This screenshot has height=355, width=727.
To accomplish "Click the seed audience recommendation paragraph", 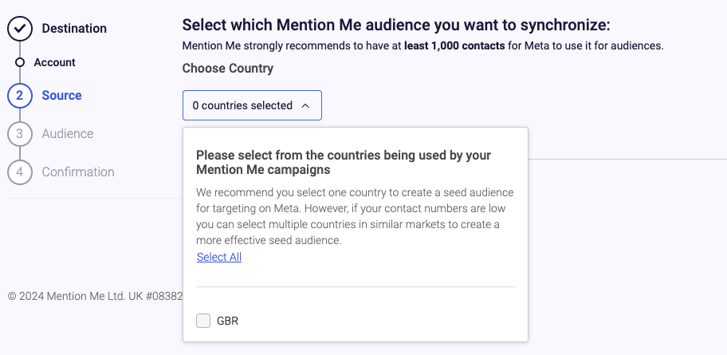I will (355, 216).
